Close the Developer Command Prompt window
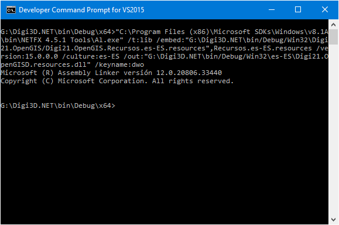 [325, 10]
